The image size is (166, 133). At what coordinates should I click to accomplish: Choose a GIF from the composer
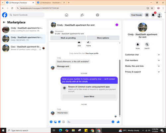(x=63, y=122)
